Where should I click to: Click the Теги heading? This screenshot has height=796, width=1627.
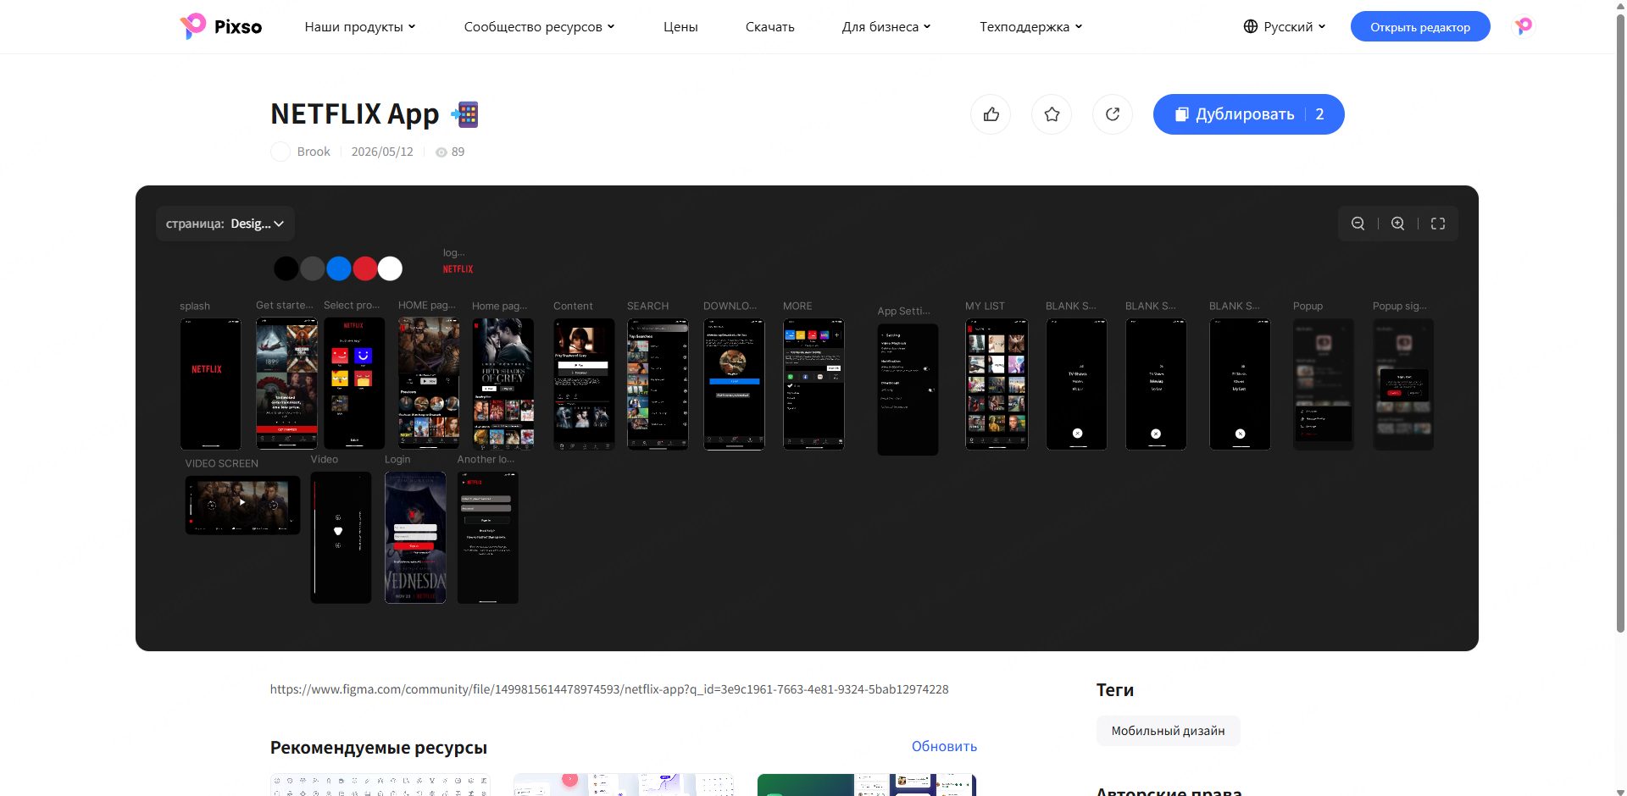coord(1114,690)
